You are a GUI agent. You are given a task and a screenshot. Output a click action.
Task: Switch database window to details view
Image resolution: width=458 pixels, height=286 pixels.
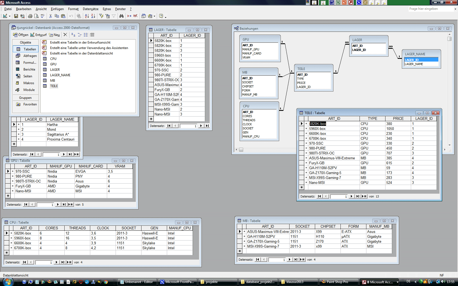[92, 35]
